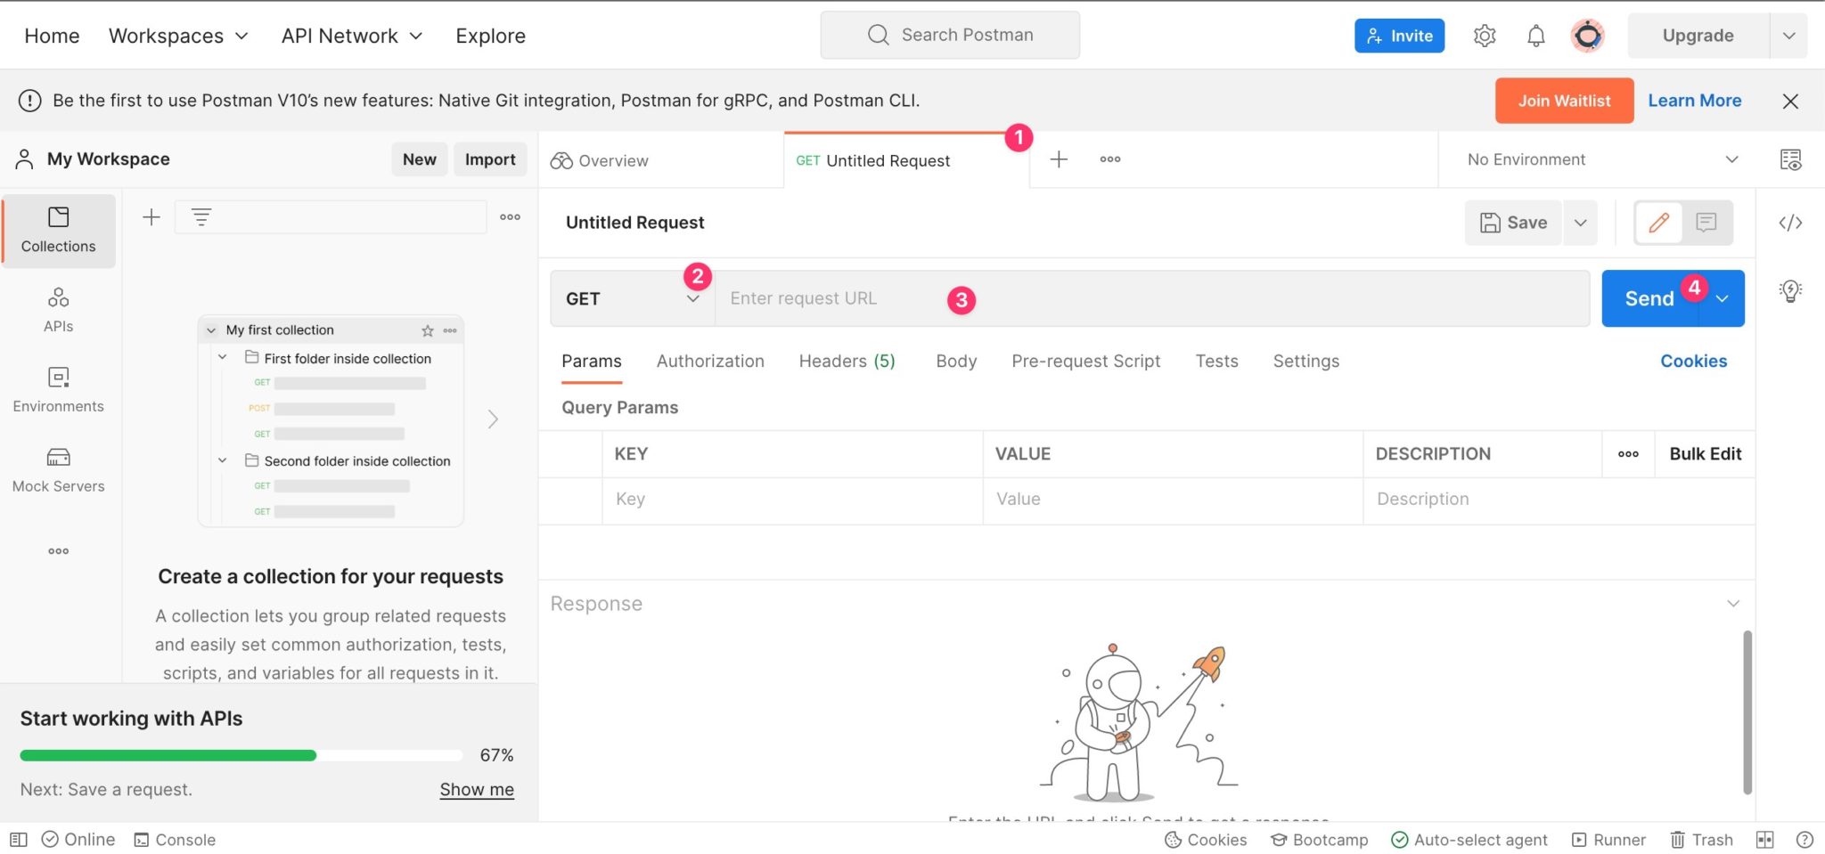Switch to the Authorization tab

pyautogui.click(x=710, y=361)
